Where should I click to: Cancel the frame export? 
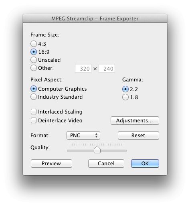click(106, 163)
